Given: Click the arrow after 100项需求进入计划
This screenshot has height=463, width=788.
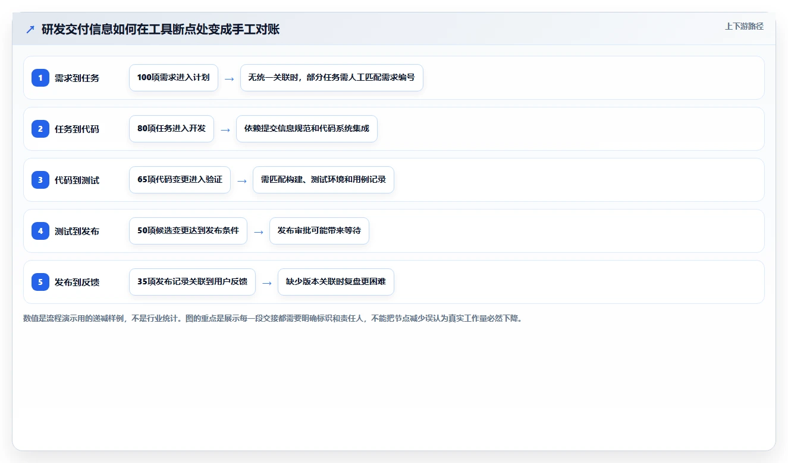Looking at the screenshot, I should tap(229, 78).
